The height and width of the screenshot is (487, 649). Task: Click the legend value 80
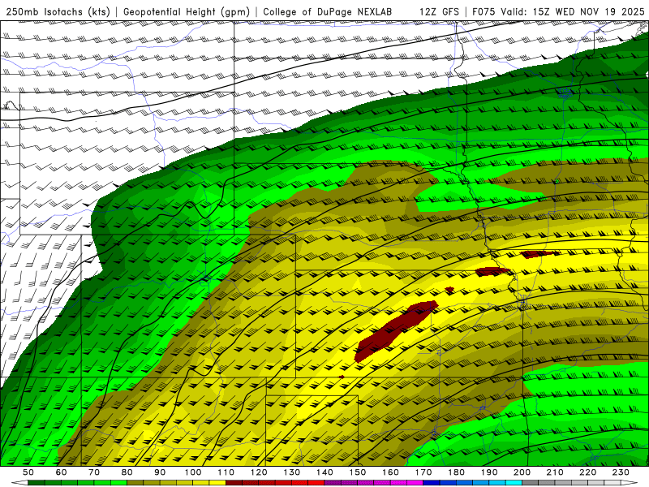pyautogui.click(x=127, y=472)
